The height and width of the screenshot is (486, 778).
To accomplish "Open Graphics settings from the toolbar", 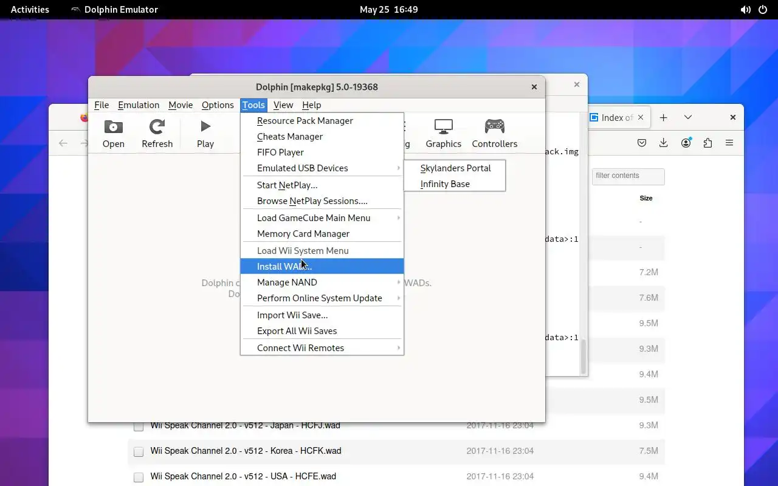I will pyautogui.click(x=443, y=134).
